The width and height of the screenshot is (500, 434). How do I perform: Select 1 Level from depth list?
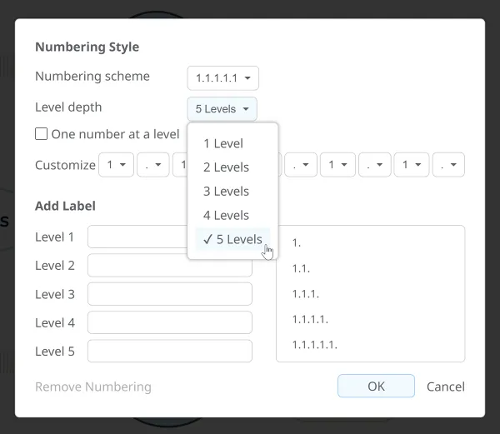click(x=223, y=143)
